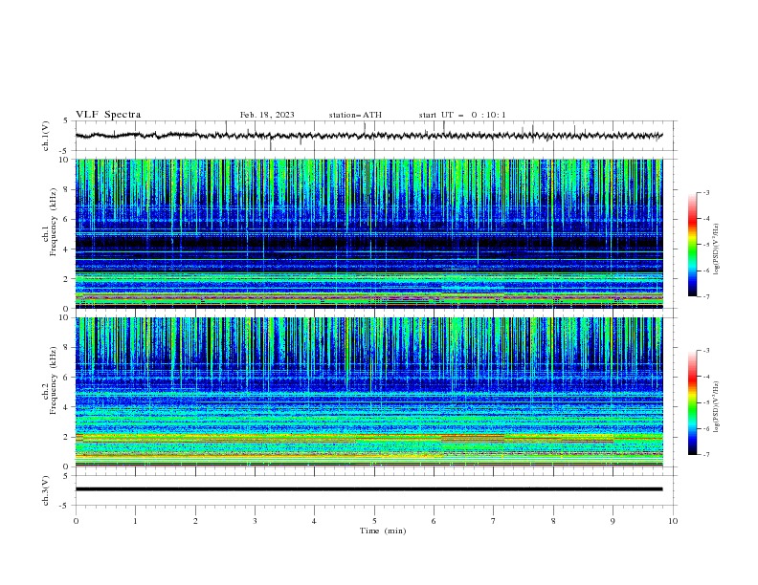758x585 pixels.
Task: Click the "5" tick on ch.1(V) voltage axis
Action: click(66, 120)
